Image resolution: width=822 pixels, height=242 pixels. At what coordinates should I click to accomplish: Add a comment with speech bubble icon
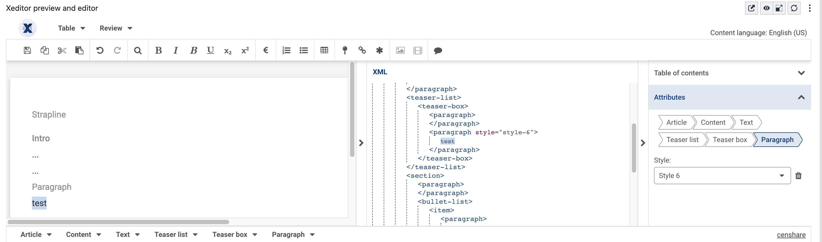[x=438, y=50]
